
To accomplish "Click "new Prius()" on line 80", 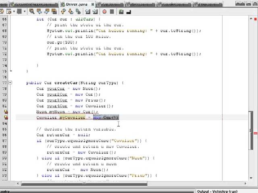I will (x=90, y=100).
